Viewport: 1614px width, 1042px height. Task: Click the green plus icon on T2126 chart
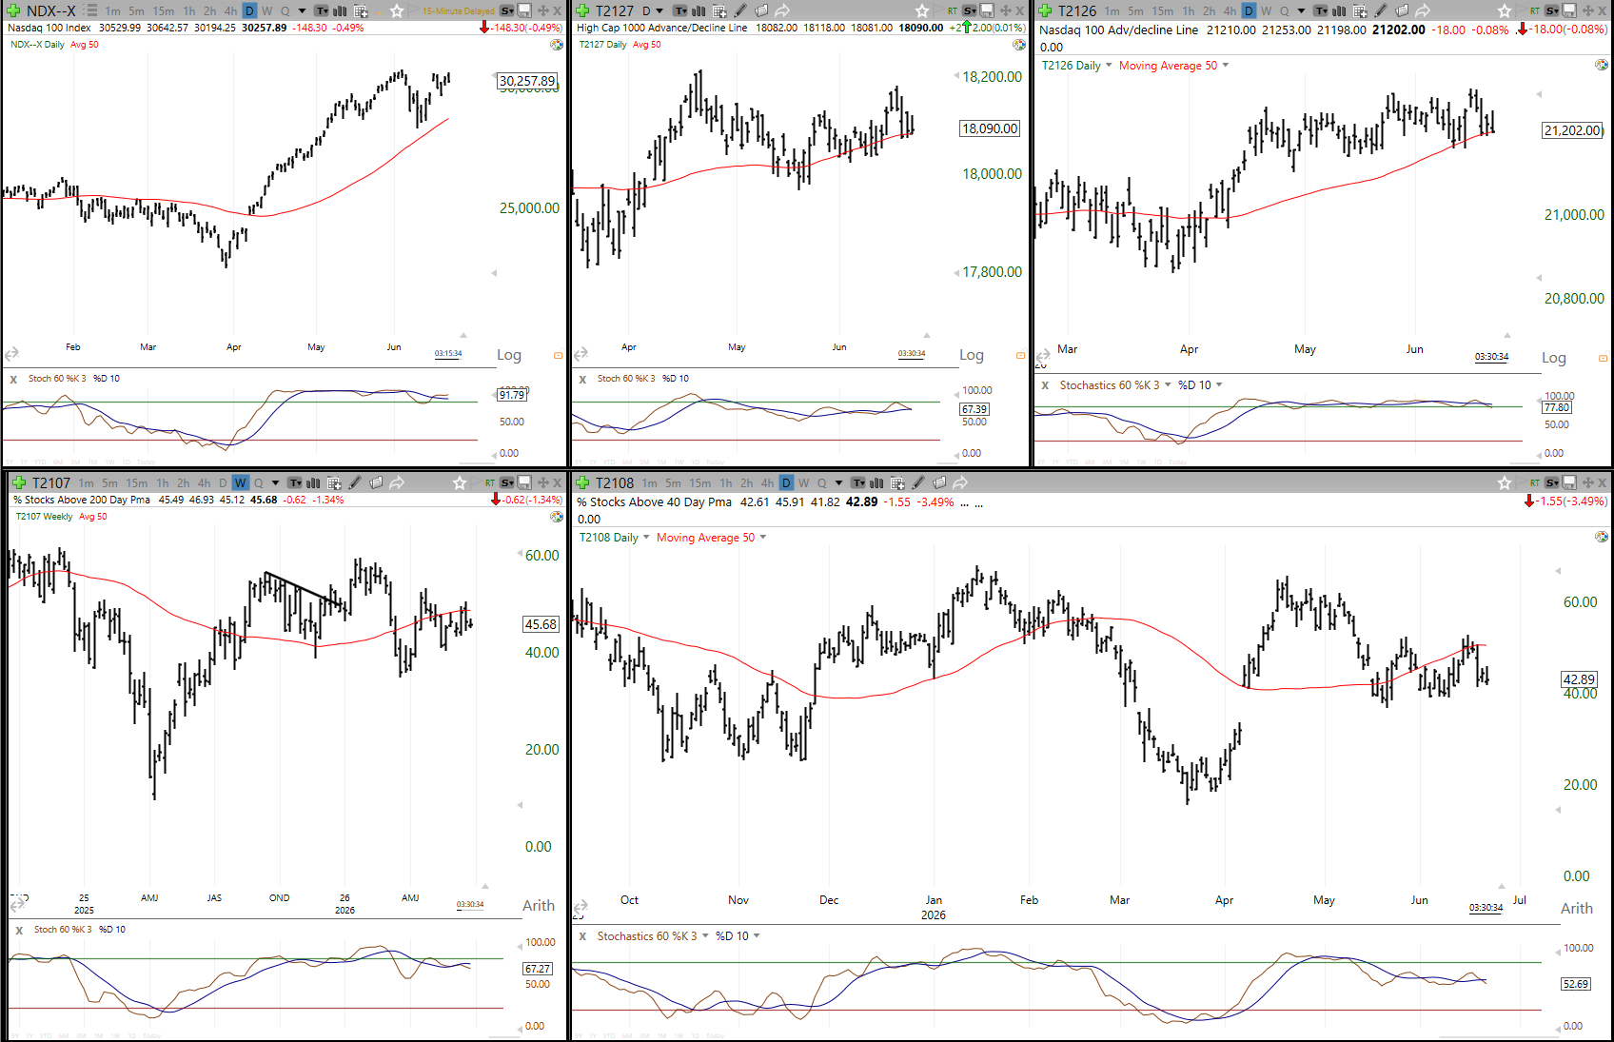click(1045, 10)
